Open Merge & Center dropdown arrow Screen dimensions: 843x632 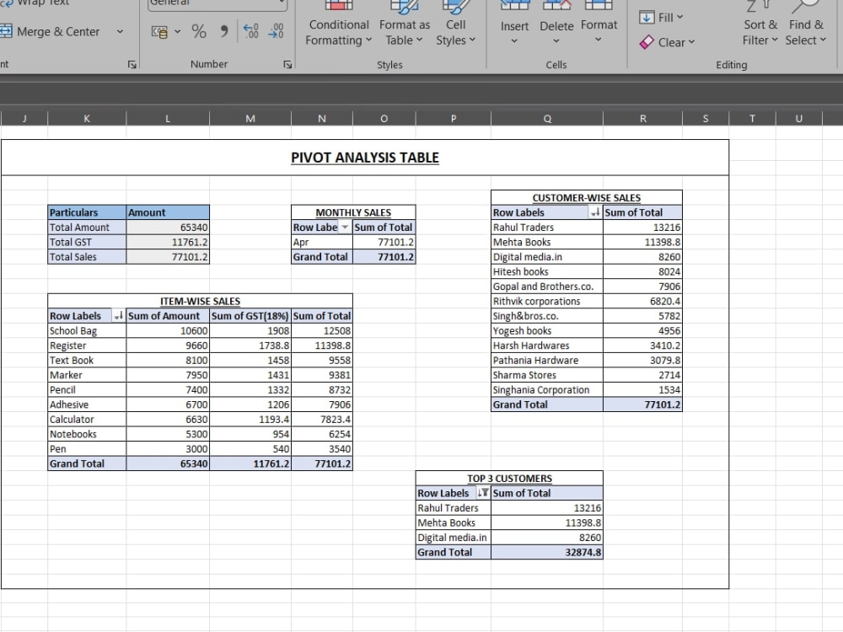(x=120, y=32)
